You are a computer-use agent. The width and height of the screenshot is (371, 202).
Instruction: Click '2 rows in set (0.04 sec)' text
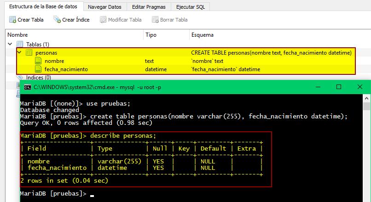(x=64, y=181)
